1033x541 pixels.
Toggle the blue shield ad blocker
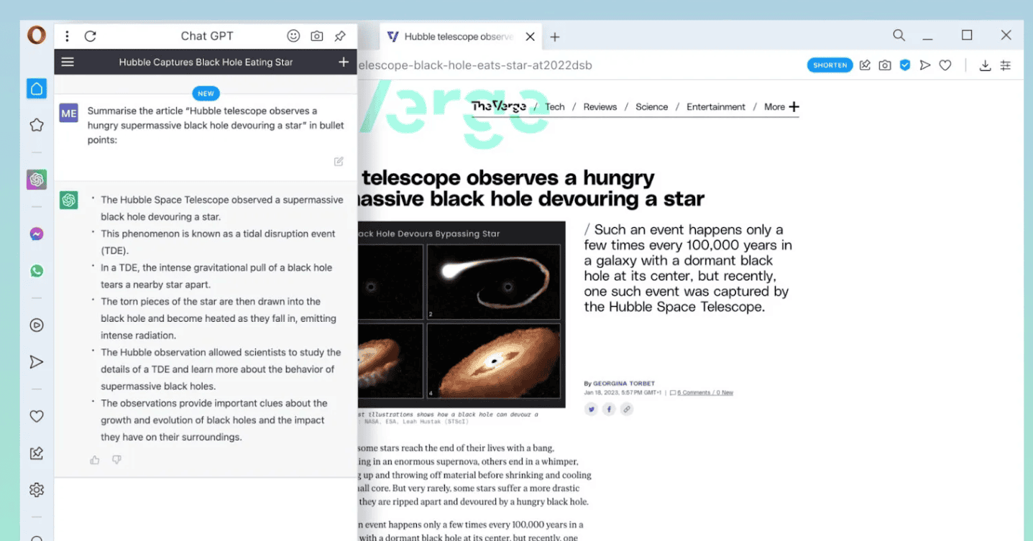905,65
